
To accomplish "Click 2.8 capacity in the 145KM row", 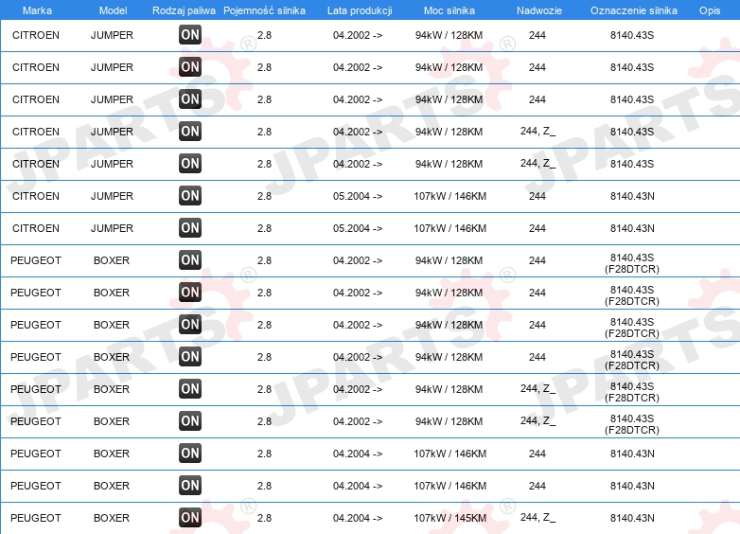I will click(x=264, y=518).
